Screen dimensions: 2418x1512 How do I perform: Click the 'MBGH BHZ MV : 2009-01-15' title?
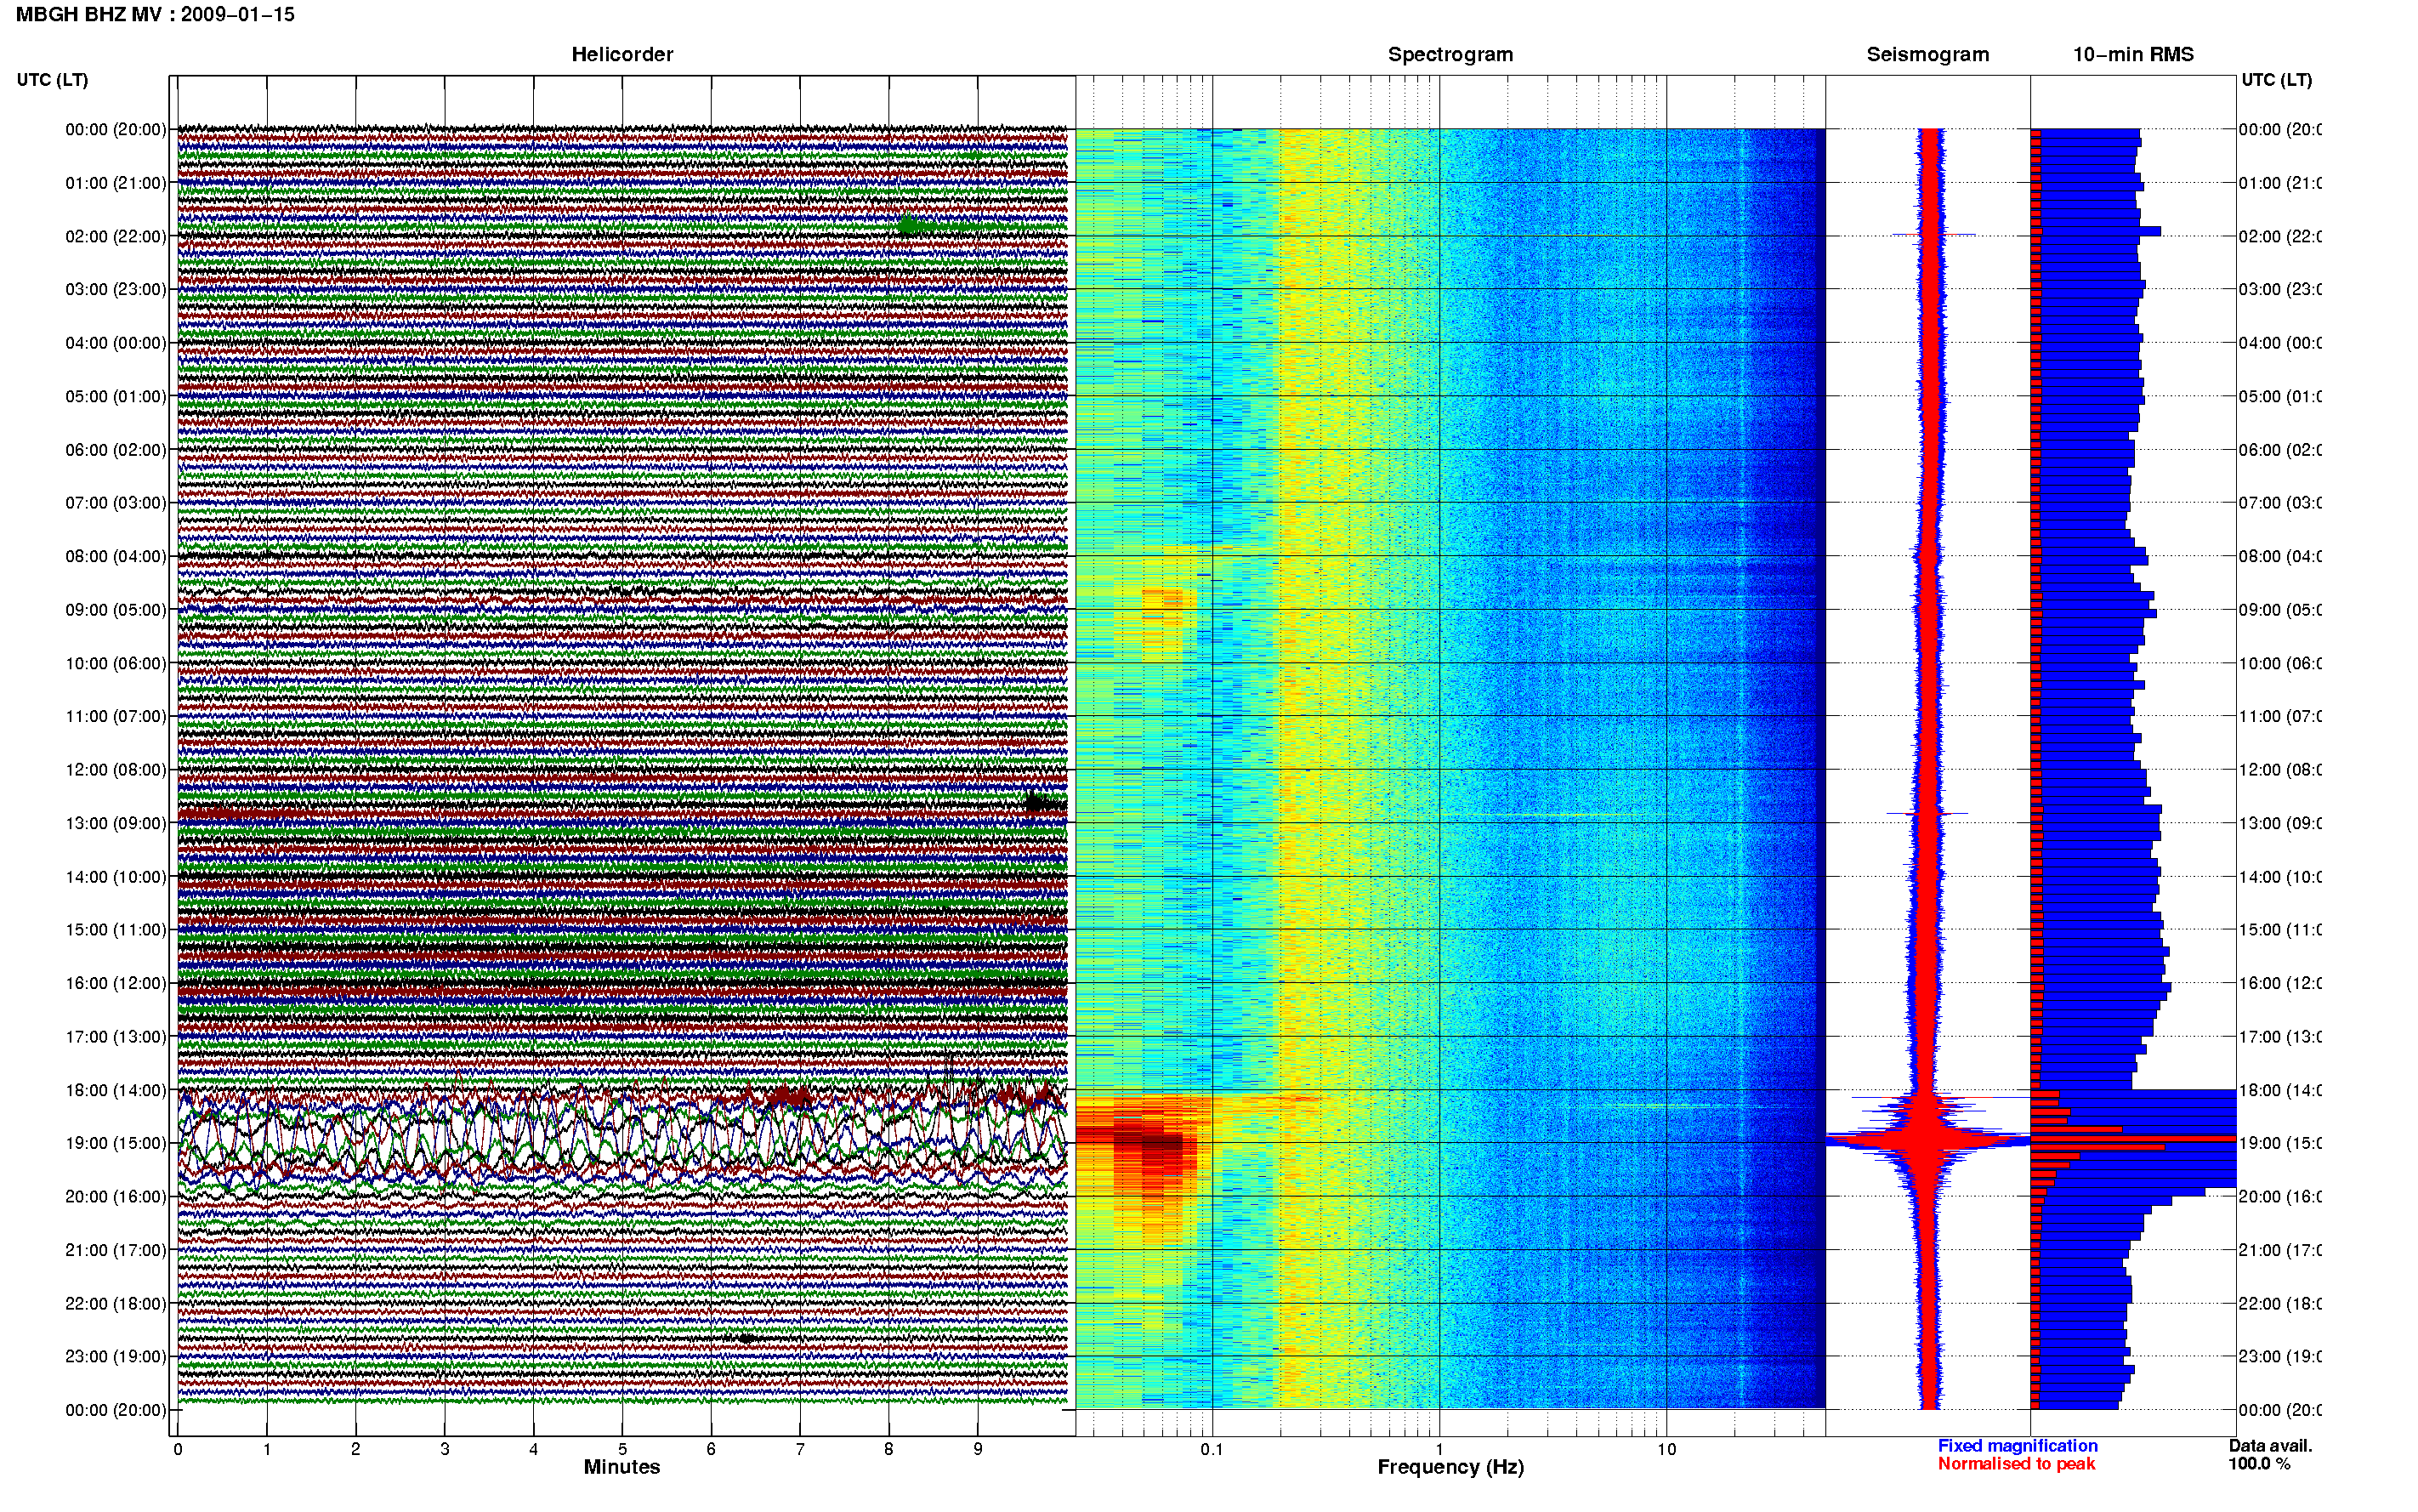click(155, 14)
